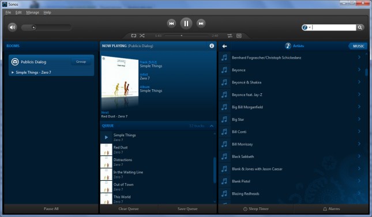Mute the volume with the speaker icon
The width and height of the screenshot is (372, 217).
pyautogui.click(x=12, y=27)
